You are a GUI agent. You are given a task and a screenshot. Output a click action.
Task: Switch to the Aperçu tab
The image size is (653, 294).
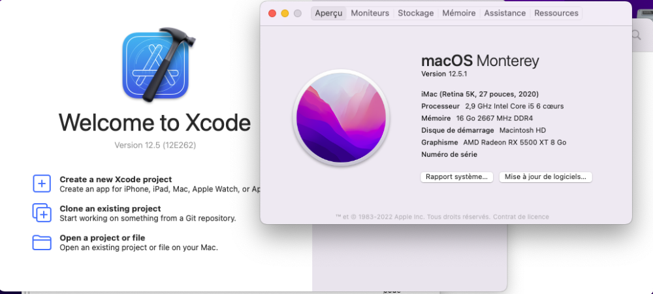pyautogui.click(x=328, y=13)
